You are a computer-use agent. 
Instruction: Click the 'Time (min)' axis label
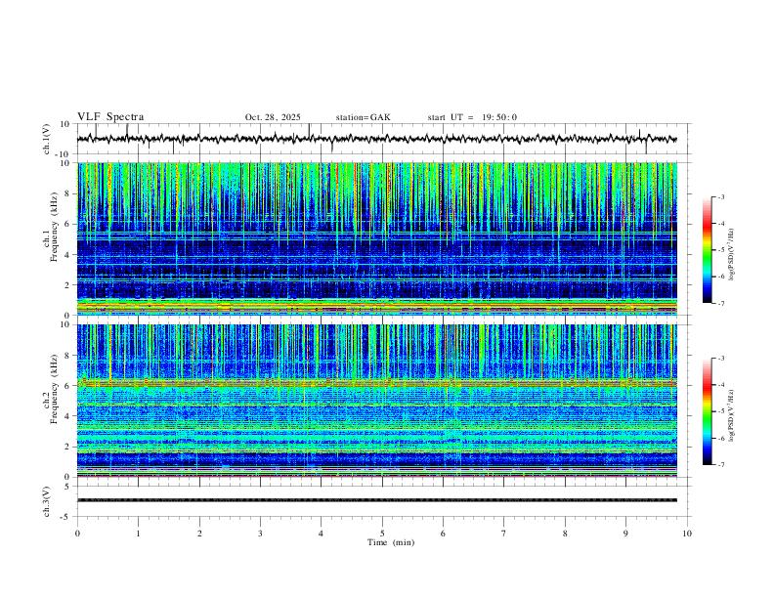(x=391, y=542)
